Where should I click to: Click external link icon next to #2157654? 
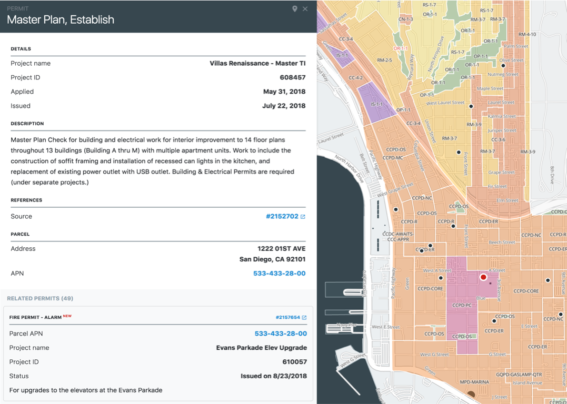304,318
